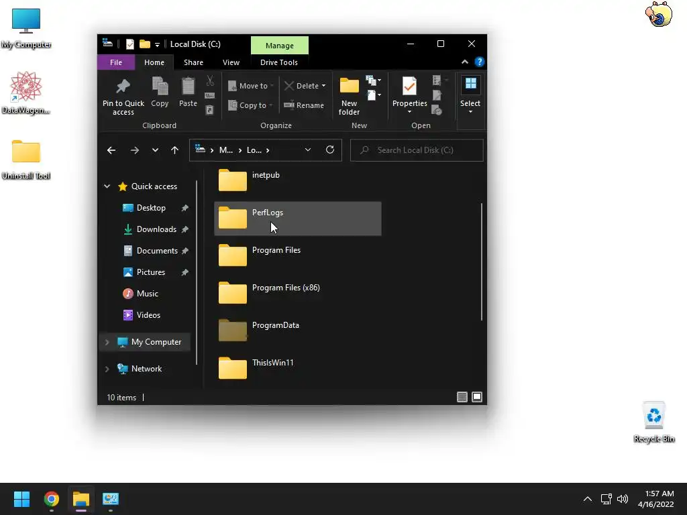Click the Lo... breadcrumb in address bar
The image size is (687, 515).
(254, 150)
